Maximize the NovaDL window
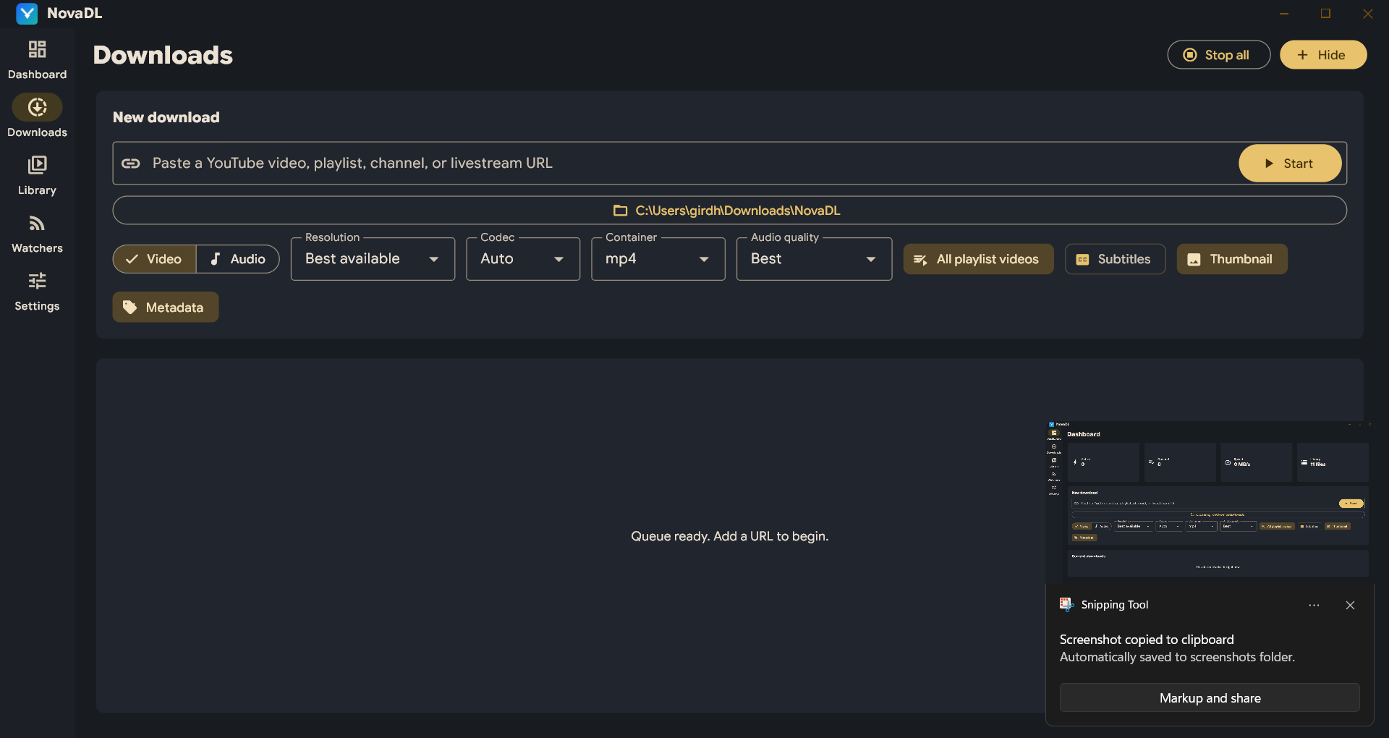 pyautogui.click(x=1325, y=13)
